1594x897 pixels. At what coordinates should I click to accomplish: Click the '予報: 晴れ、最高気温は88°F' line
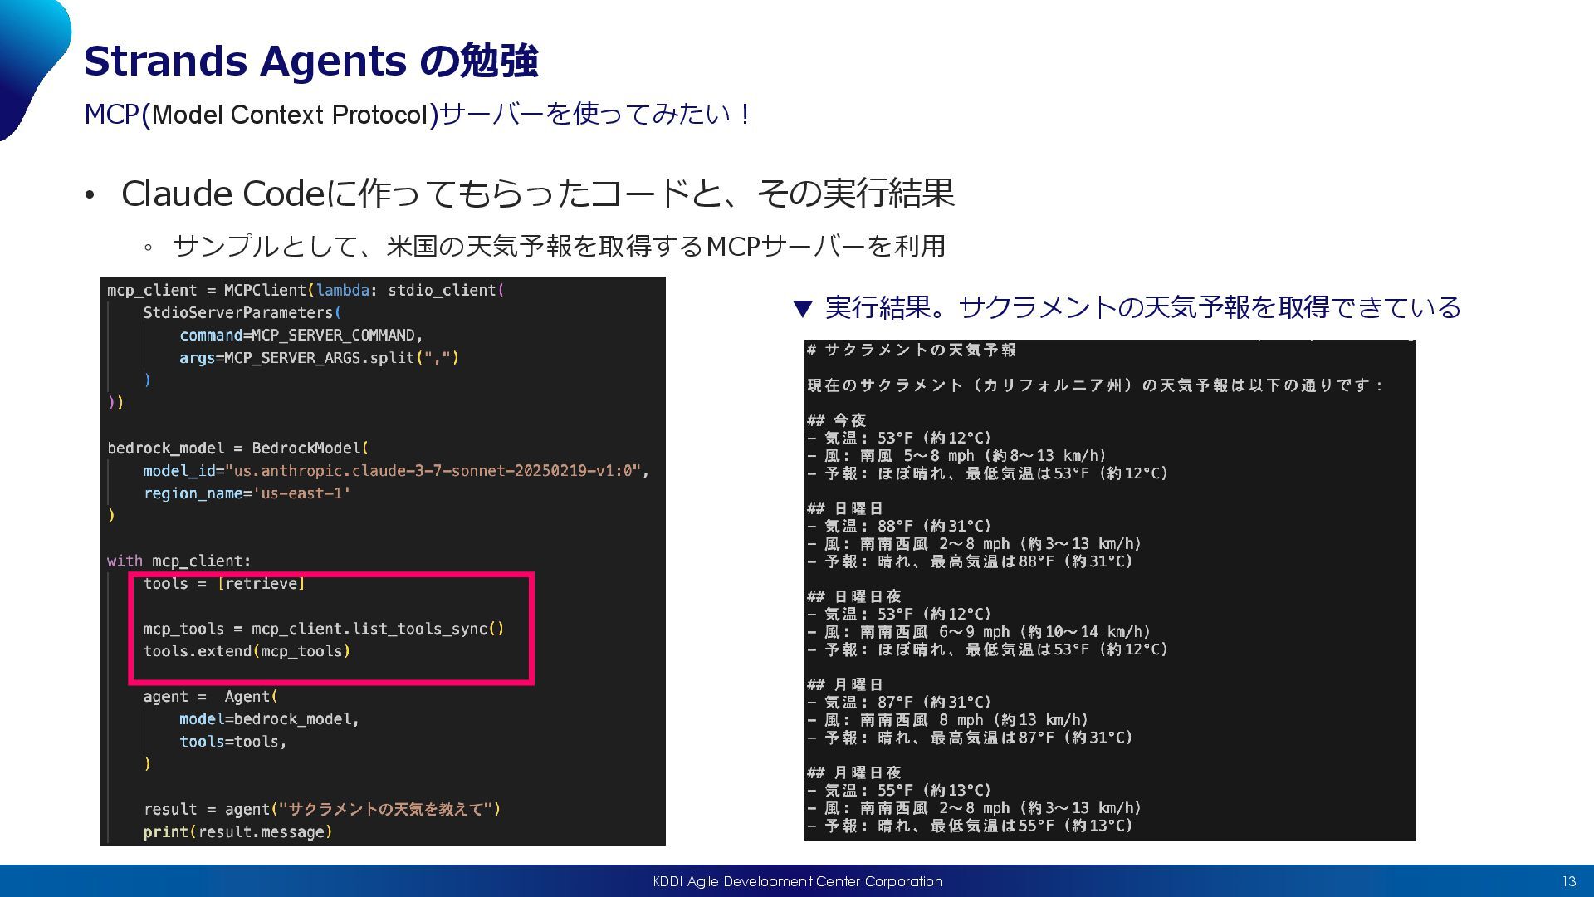click(971, 561)
